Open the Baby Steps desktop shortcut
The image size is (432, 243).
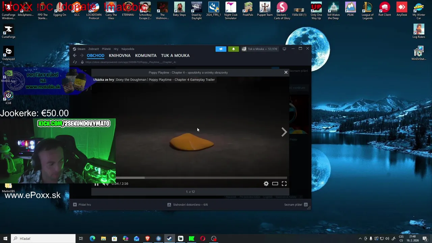179,10
